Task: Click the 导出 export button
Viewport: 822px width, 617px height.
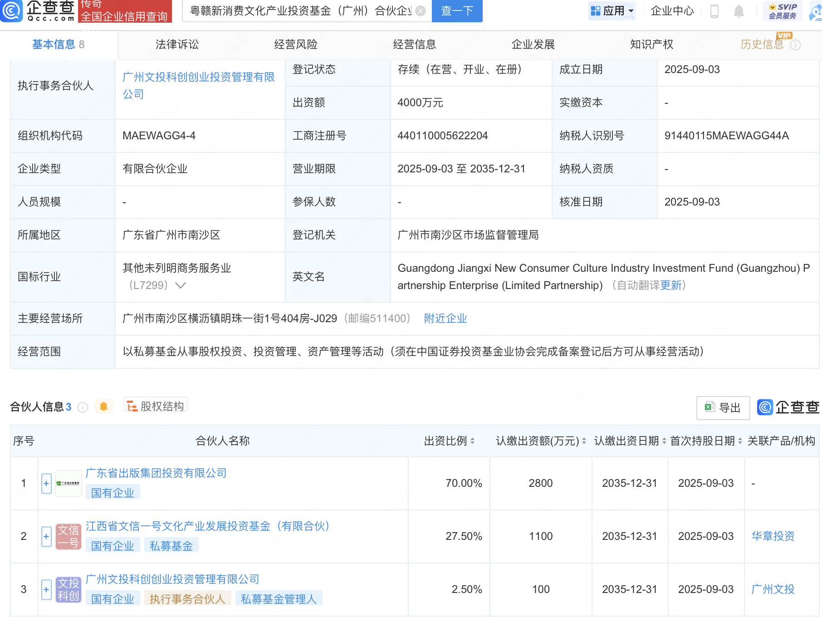Action: pos(723,408)
